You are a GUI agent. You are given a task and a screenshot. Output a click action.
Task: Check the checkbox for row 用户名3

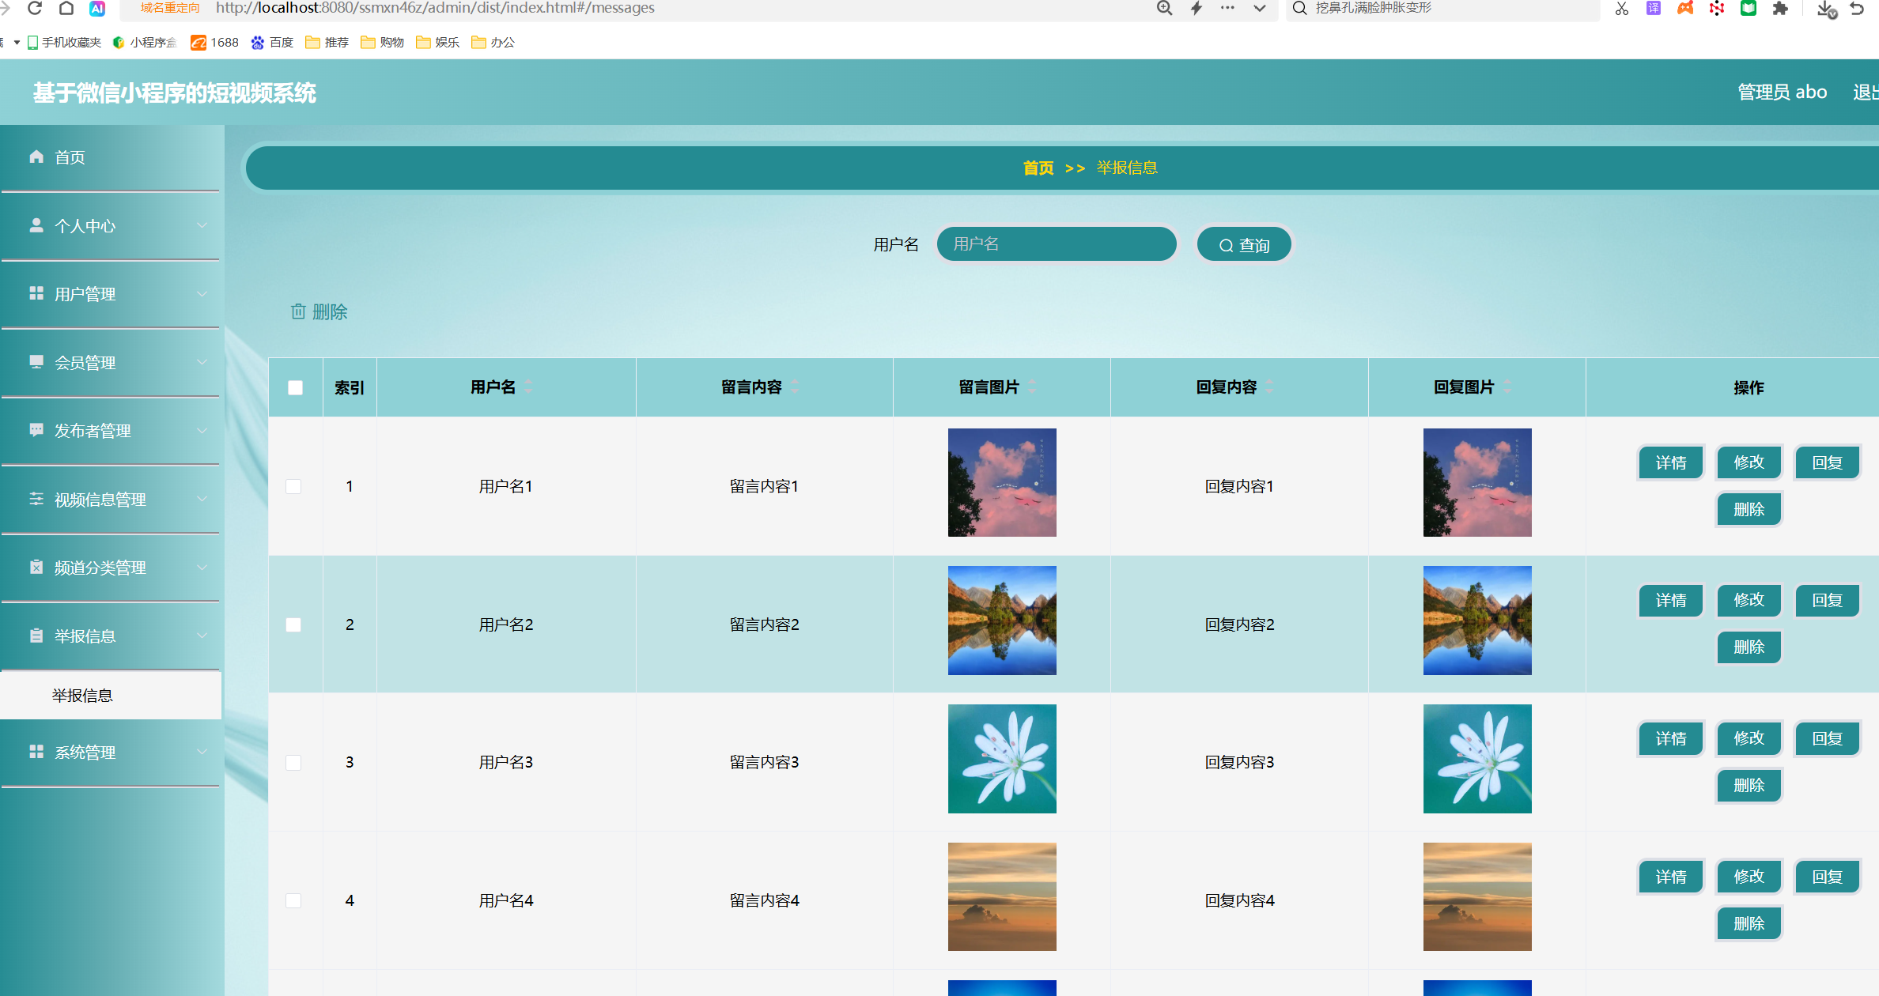pos(293,762)
